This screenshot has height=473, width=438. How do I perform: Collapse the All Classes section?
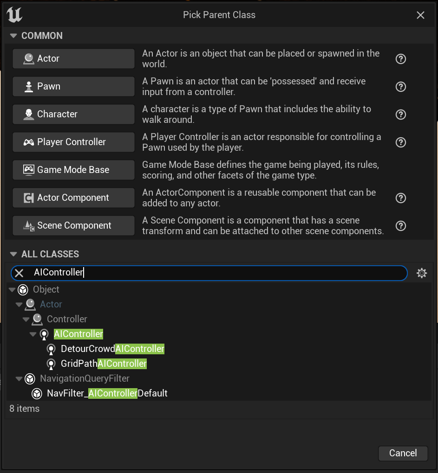coord(13,254)
